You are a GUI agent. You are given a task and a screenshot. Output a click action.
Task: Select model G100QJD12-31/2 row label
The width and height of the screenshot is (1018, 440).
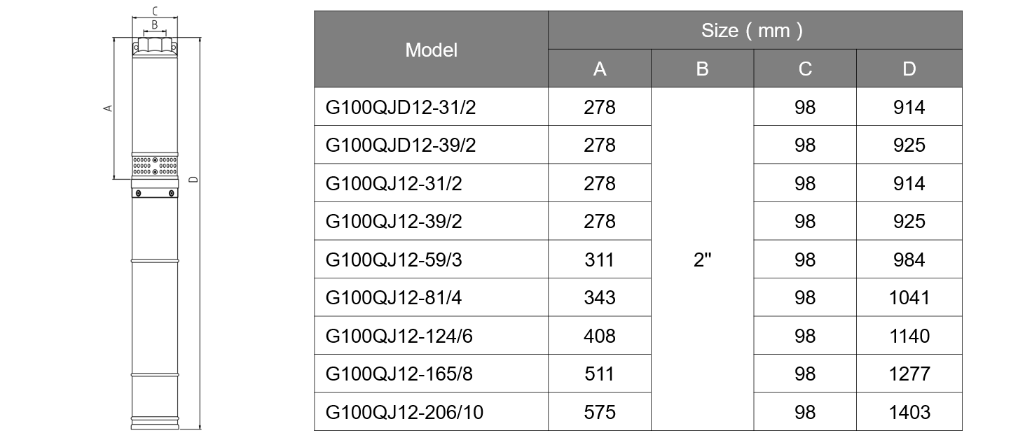pyautogui.click(x=396, y=107)
